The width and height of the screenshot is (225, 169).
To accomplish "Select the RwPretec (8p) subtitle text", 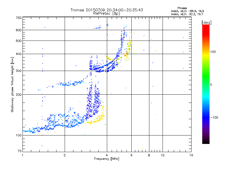I will 107,13.
